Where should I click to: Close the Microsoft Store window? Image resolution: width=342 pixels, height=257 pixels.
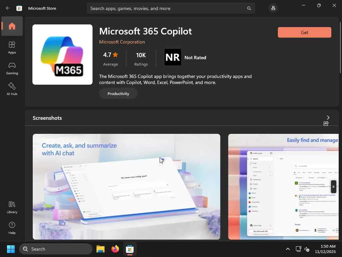click(x=334, y=5)
